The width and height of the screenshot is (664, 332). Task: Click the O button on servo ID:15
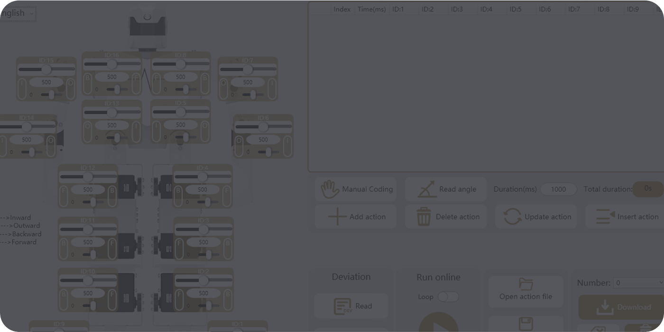point(71,89)
